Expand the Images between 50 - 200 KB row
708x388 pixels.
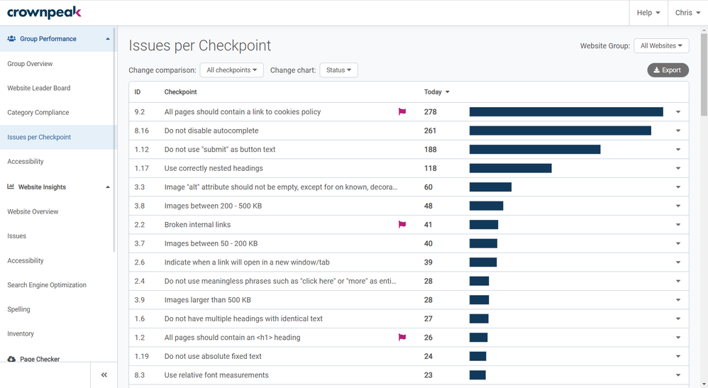[x=678, y=243]
